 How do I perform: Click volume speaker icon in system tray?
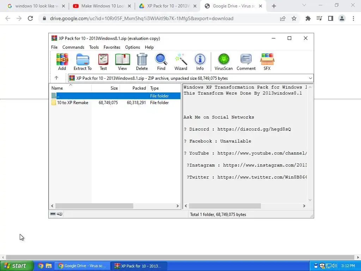334,266
